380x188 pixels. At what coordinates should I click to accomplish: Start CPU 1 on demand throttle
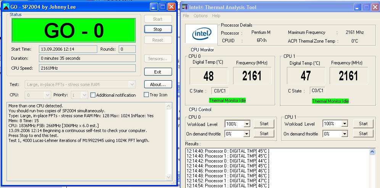(363, 133)
